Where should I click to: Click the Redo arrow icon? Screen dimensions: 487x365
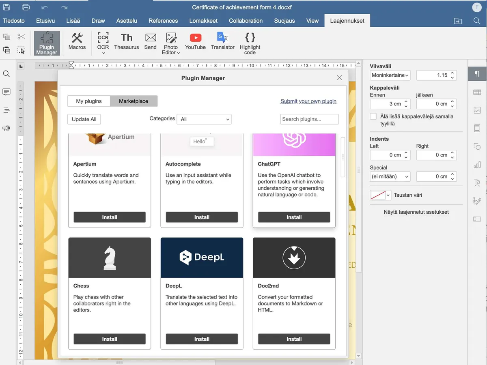pos(64,7)
